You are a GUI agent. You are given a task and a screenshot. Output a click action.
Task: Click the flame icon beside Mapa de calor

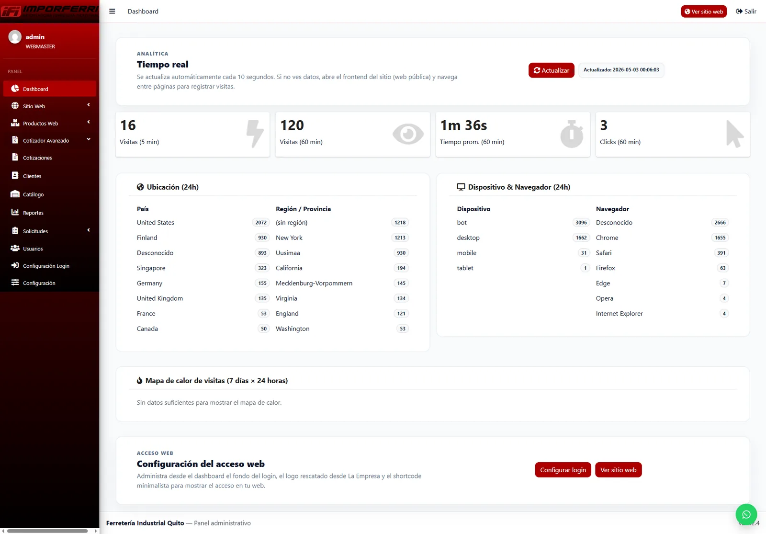point(139,381)
